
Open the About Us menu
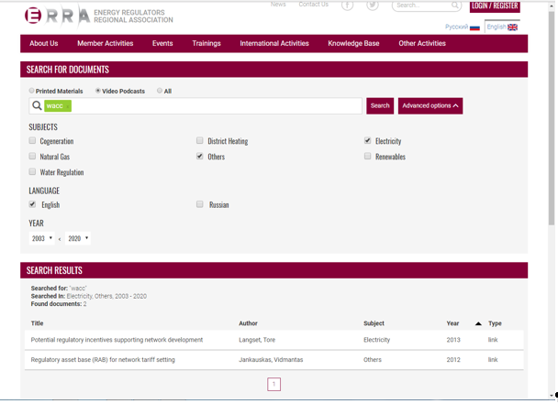tap(44, 43)
